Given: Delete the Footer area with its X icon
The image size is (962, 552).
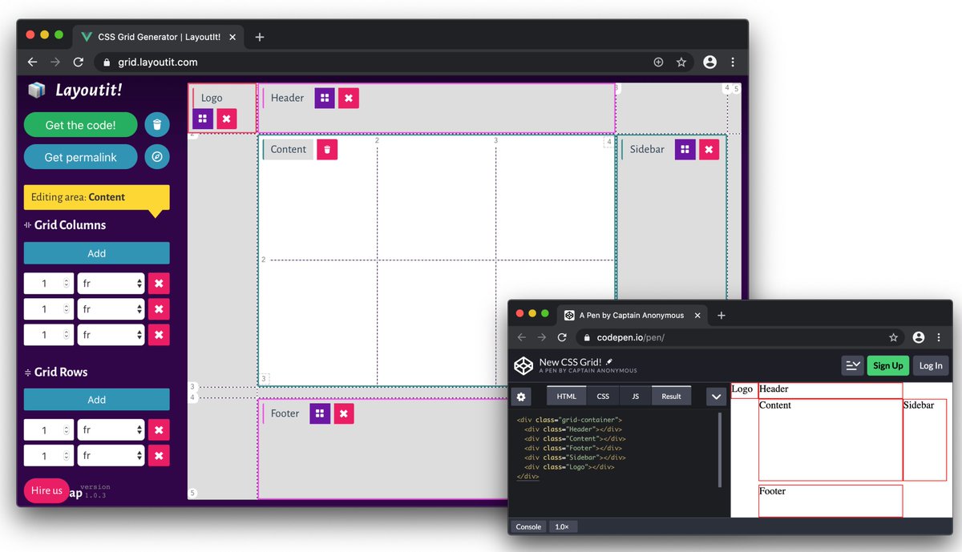Looking at the screenshot, I should [343, 413].
